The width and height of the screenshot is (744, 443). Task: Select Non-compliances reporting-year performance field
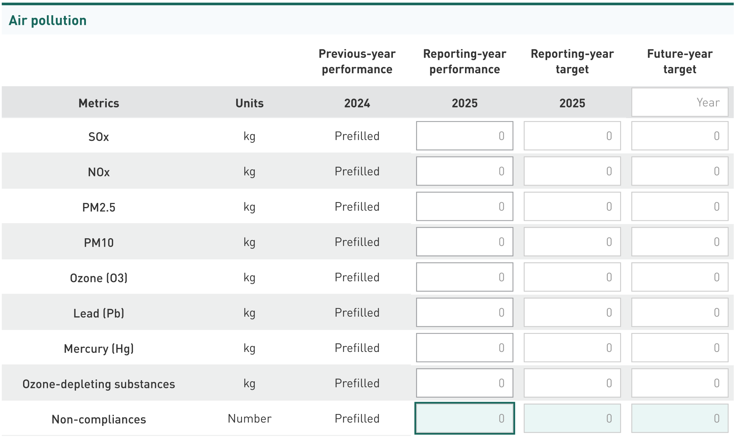464,418
